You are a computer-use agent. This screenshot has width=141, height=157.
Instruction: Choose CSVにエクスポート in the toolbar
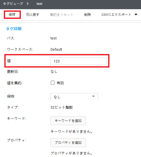click(x=116, y=15)
